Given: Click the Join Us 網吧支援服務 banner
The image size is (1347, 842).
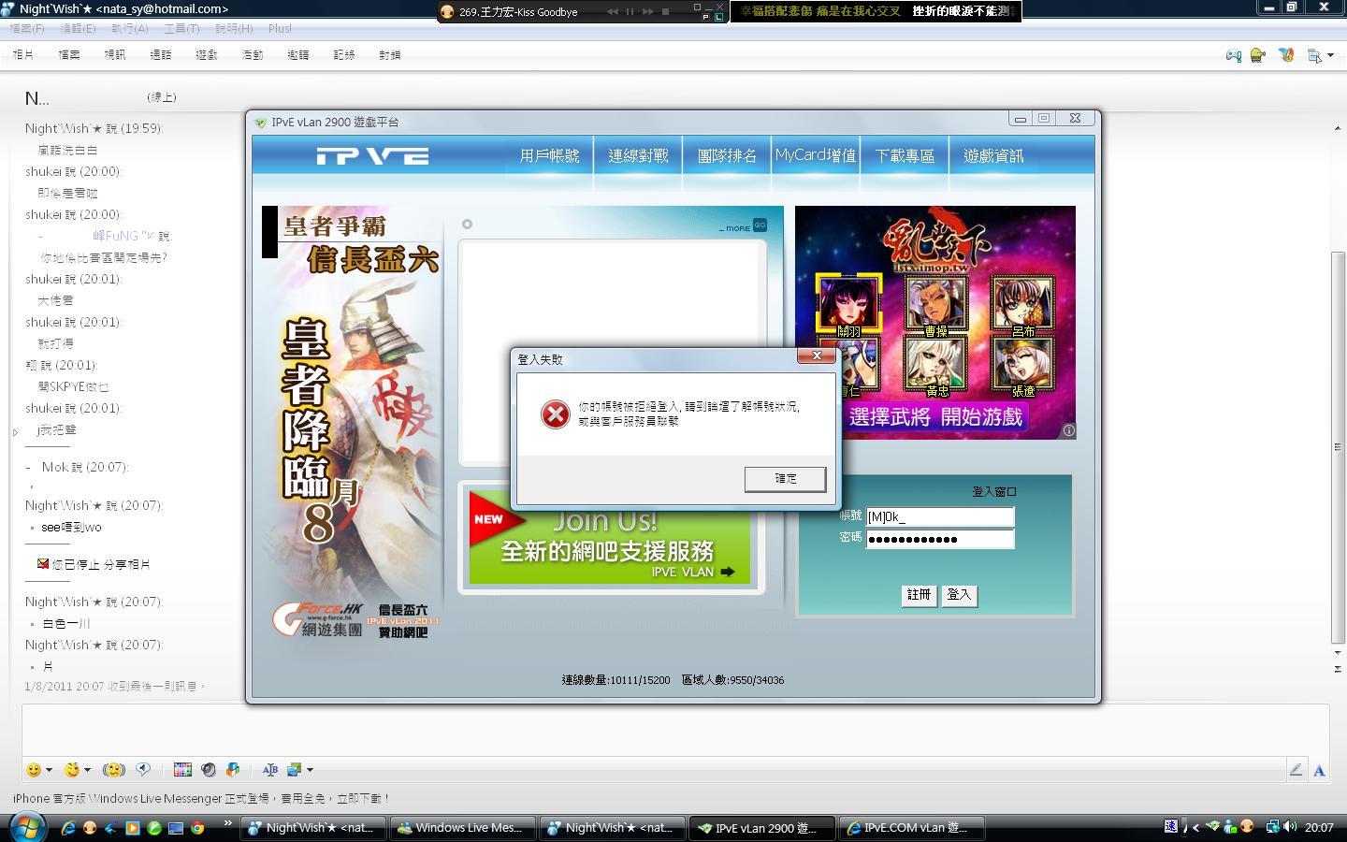Looking at the screenshot, I should pos(610,538).
